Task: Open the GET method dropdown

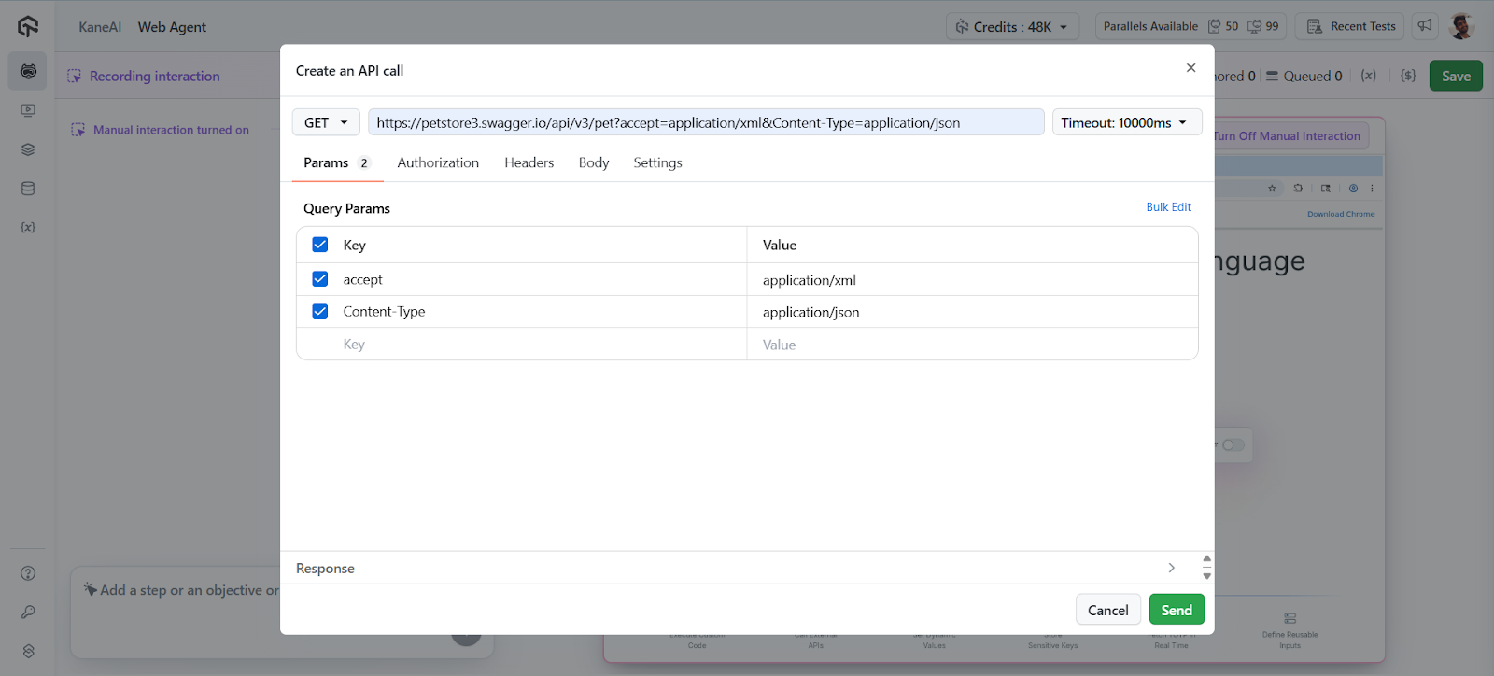Action: coord(326,122)
